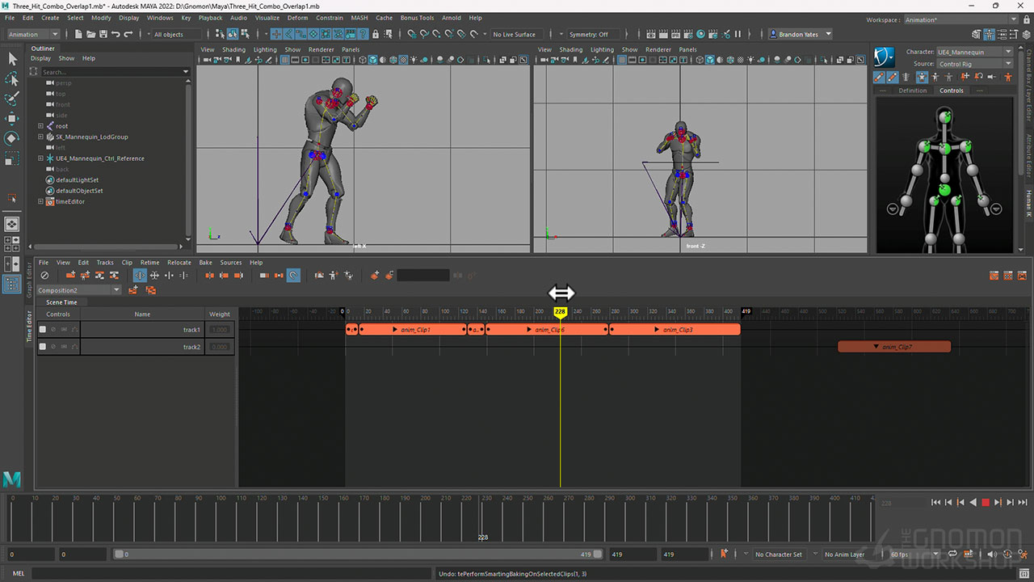Toggle loop playback mode icon
1034x582 pixels.
[953, 554]
